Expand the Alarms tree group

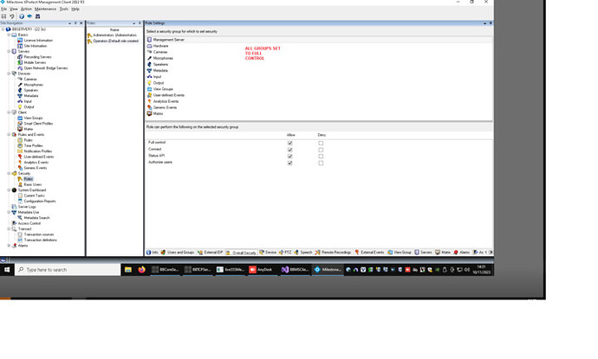pyautogui.click(x=9, y=246)
